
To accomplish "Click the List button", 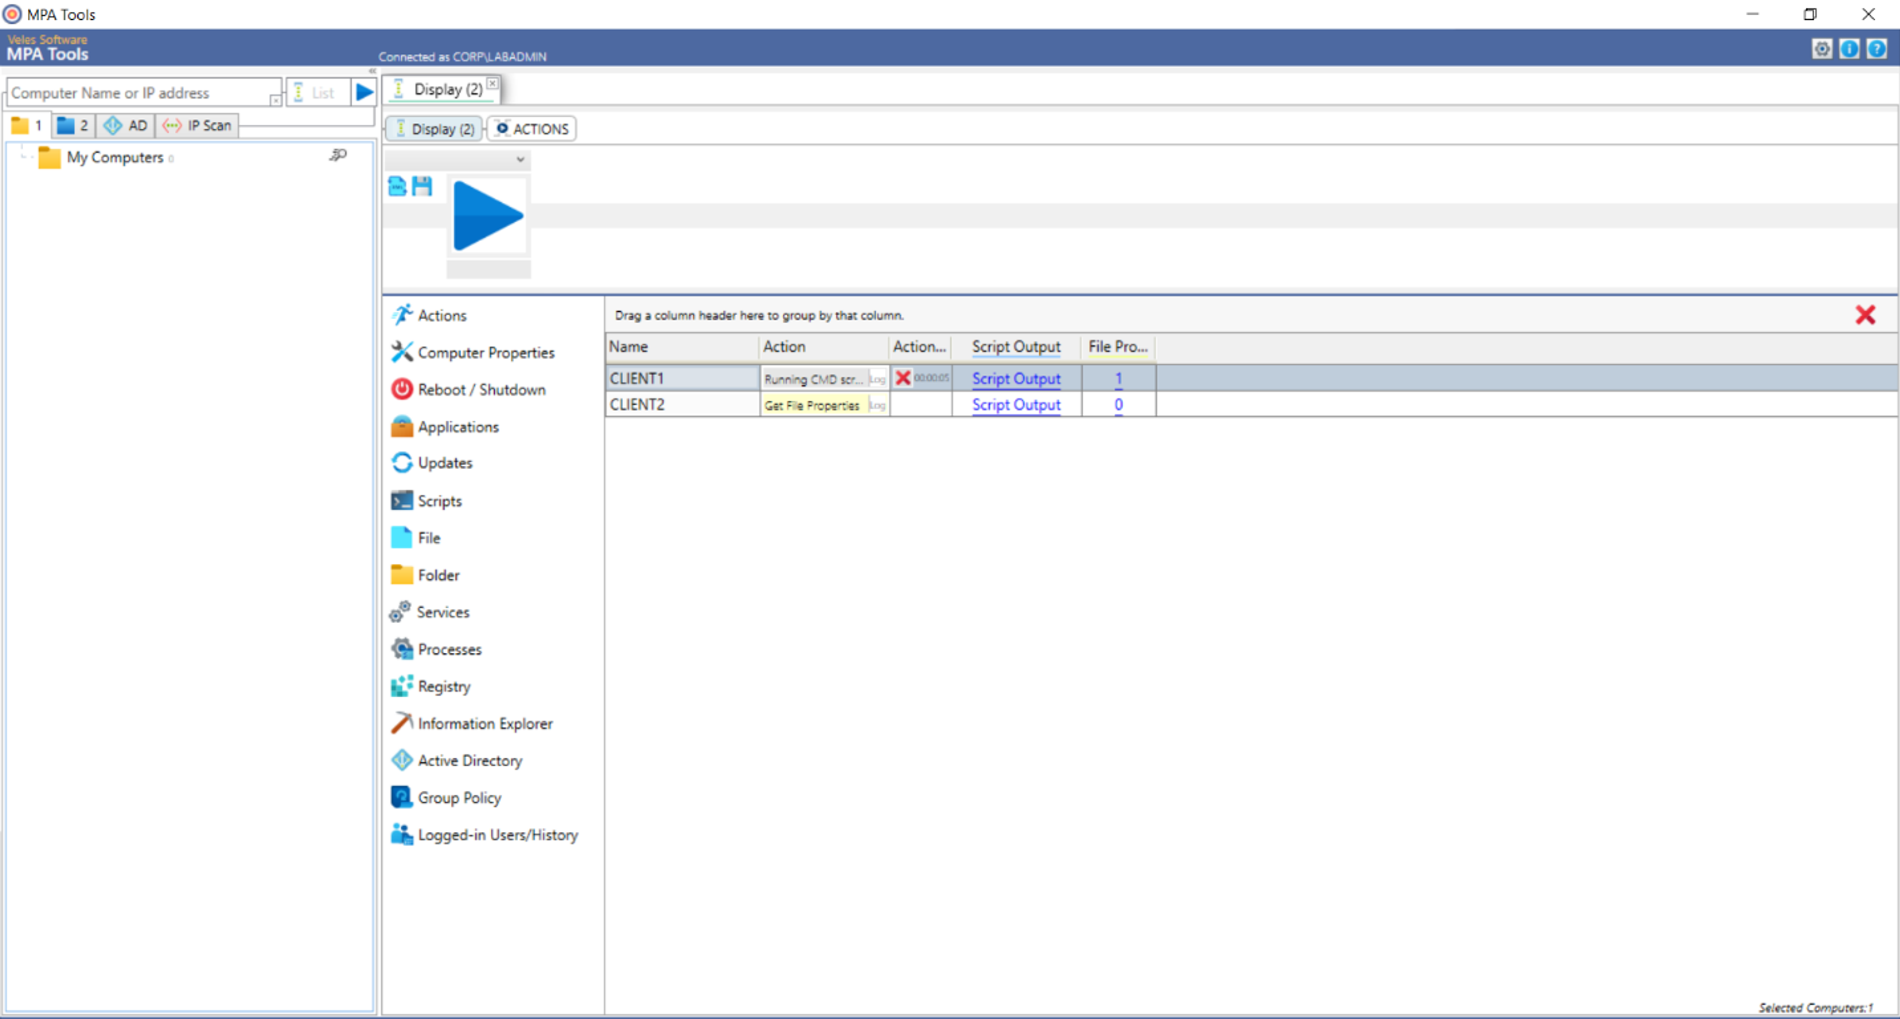I will pos(318,92).
